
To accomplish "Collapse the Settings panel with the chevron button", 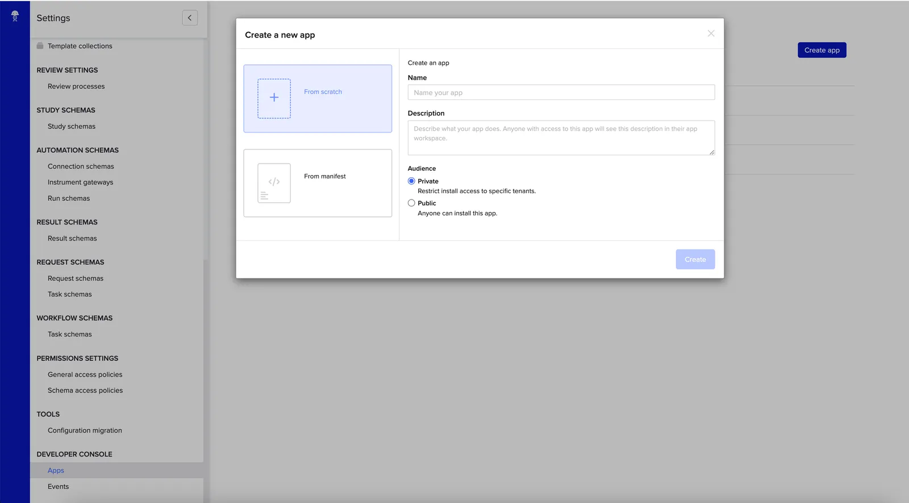I will [x=190, y=18].
